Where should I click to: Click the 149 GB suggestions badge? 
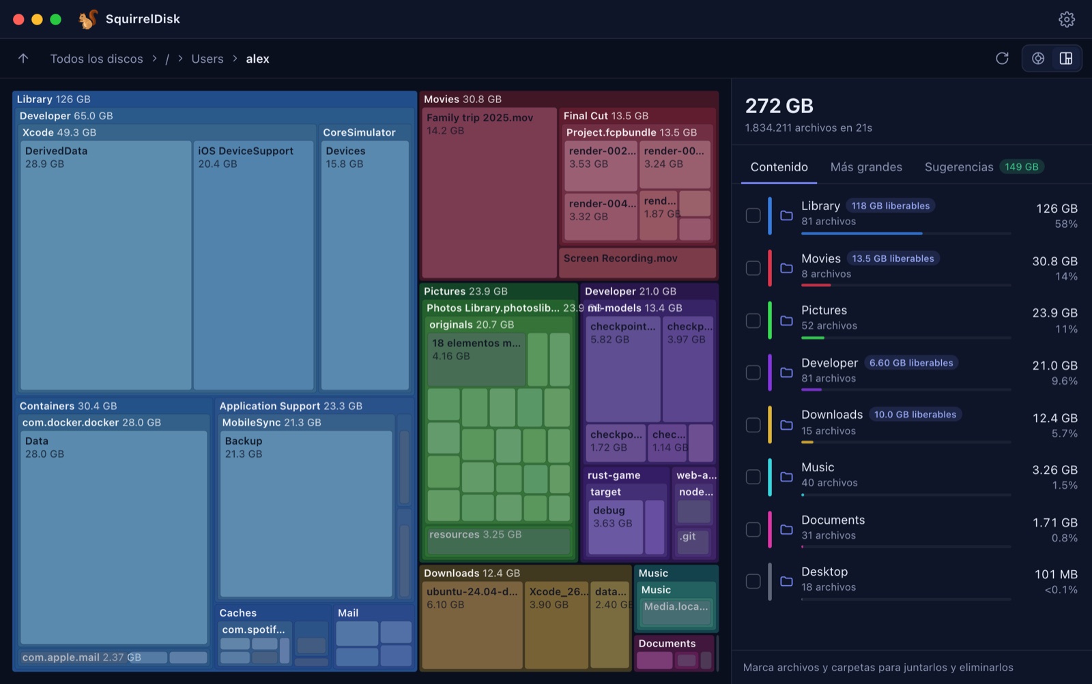point(1022,167)
